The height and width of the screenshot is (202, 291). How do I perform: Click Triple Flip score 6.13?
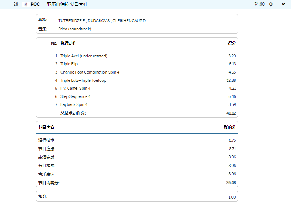pos(232,64)
